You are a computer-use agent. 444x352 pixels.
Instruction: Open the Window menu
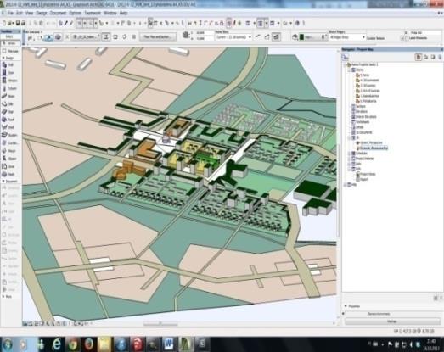110,13
